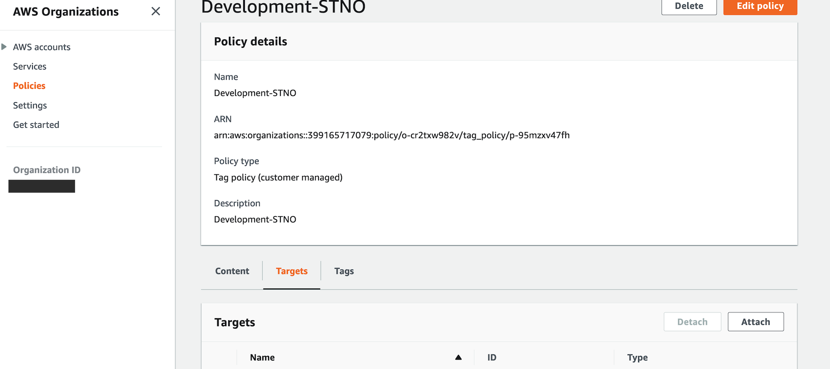The height and width of the screenshot is (369, 830).
Task: Click the Organization ID label
Action: pos(47,170)
